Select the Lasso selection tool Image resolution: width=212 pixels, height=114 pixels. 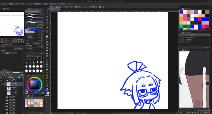[x=47, y=59]
